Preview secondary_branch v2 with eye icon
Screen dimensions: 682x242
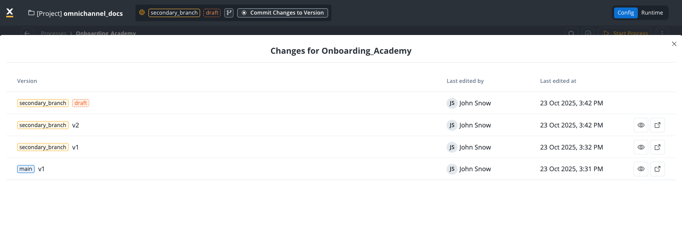click(x=641, y=125)
